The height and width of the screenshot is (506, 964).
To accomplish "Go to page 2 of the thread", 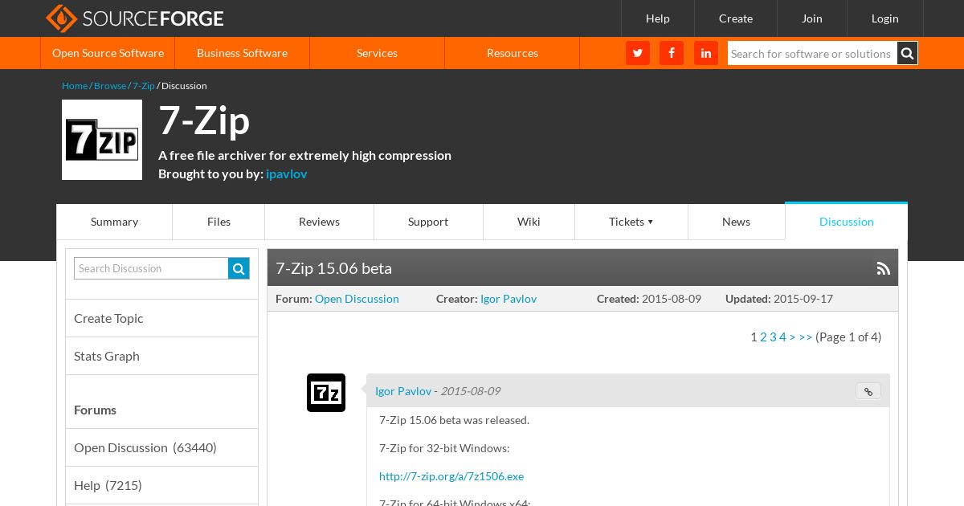I will (x=763, y=337).
